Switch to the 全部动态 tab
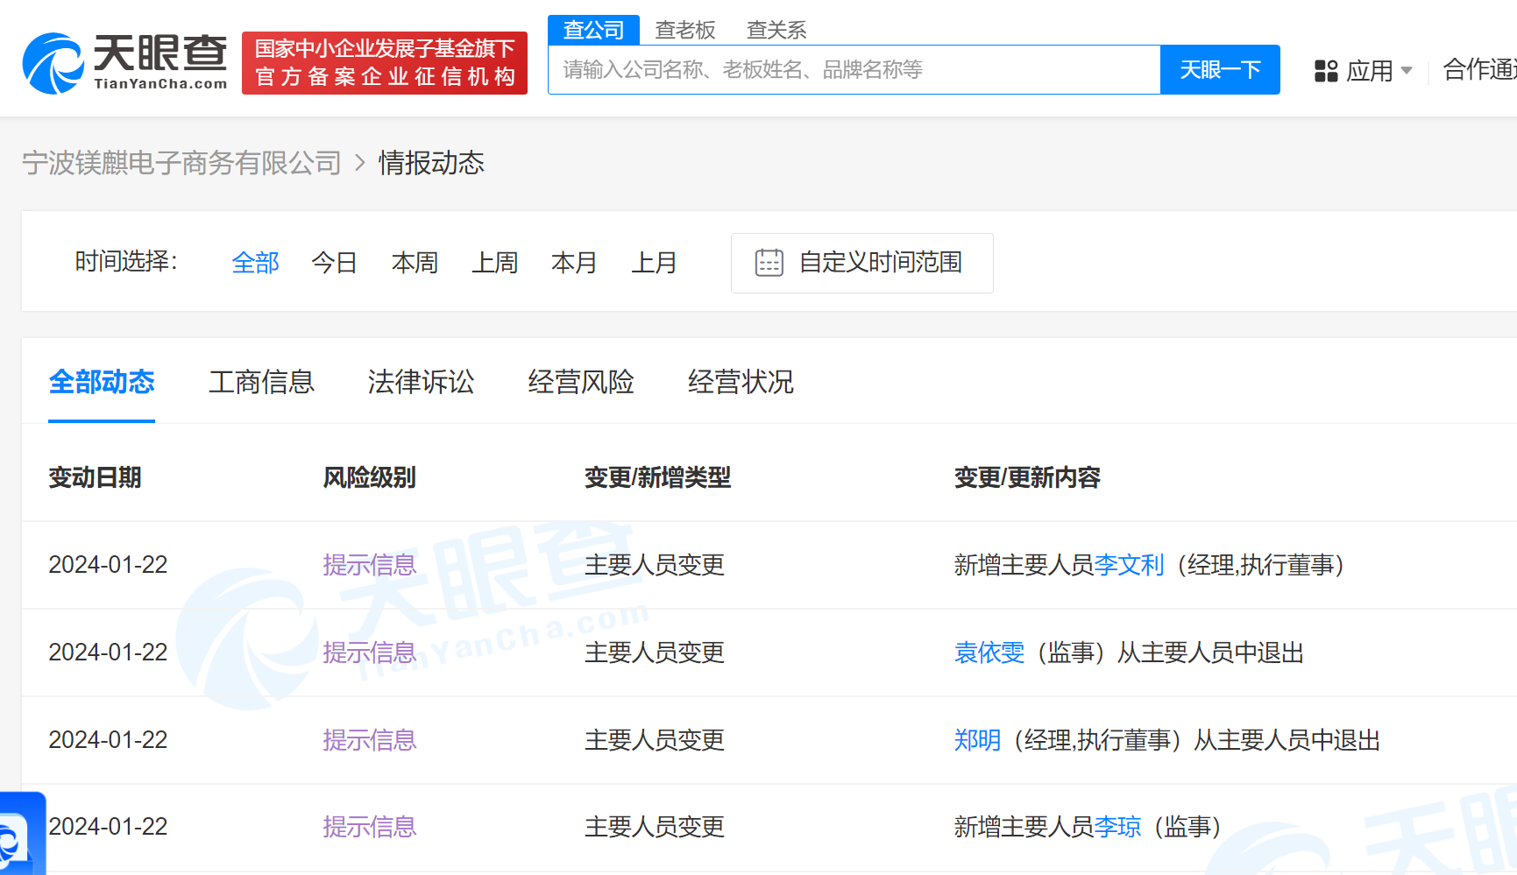This screenshot has height=875, width=1517. pyautogui.click(x=102, y=382)
